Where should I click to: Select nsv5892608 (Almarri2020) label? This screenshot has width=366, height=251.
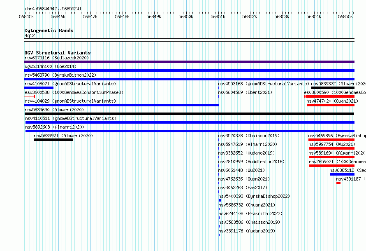[55, 127]
